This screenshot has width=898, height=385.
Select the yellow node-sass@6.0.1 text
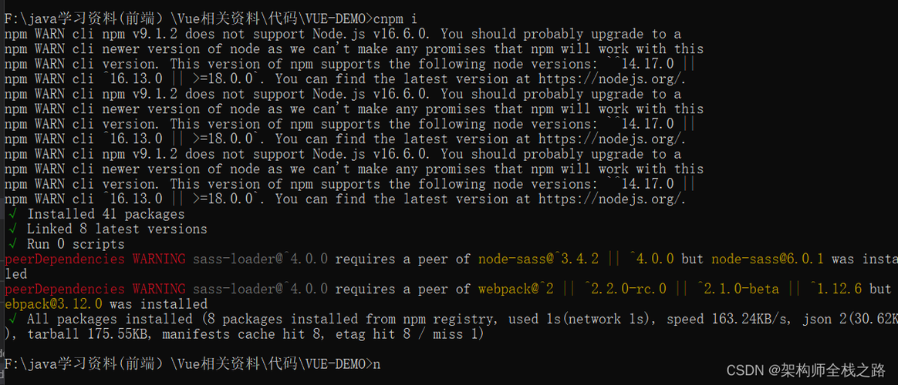[x=768, y=259]
